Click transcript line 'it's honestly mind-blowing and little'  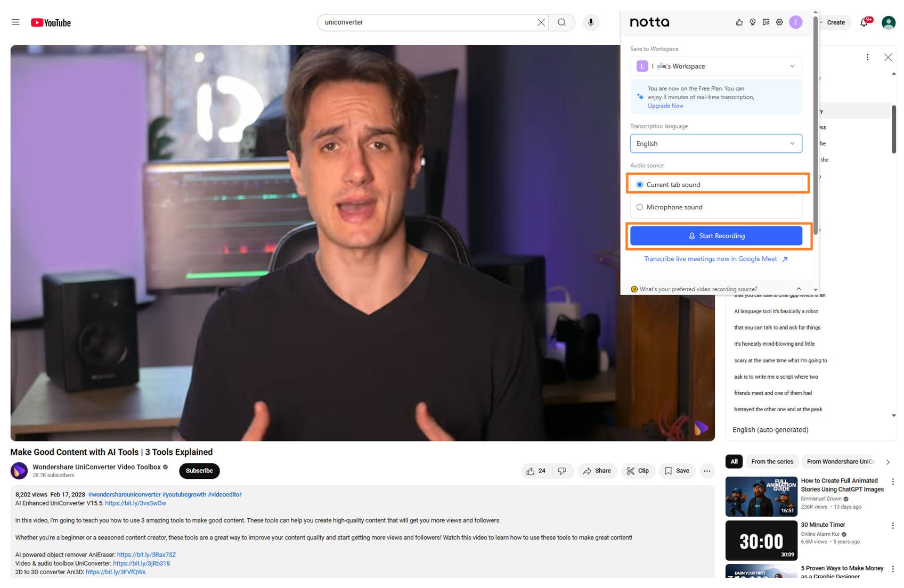774,344
